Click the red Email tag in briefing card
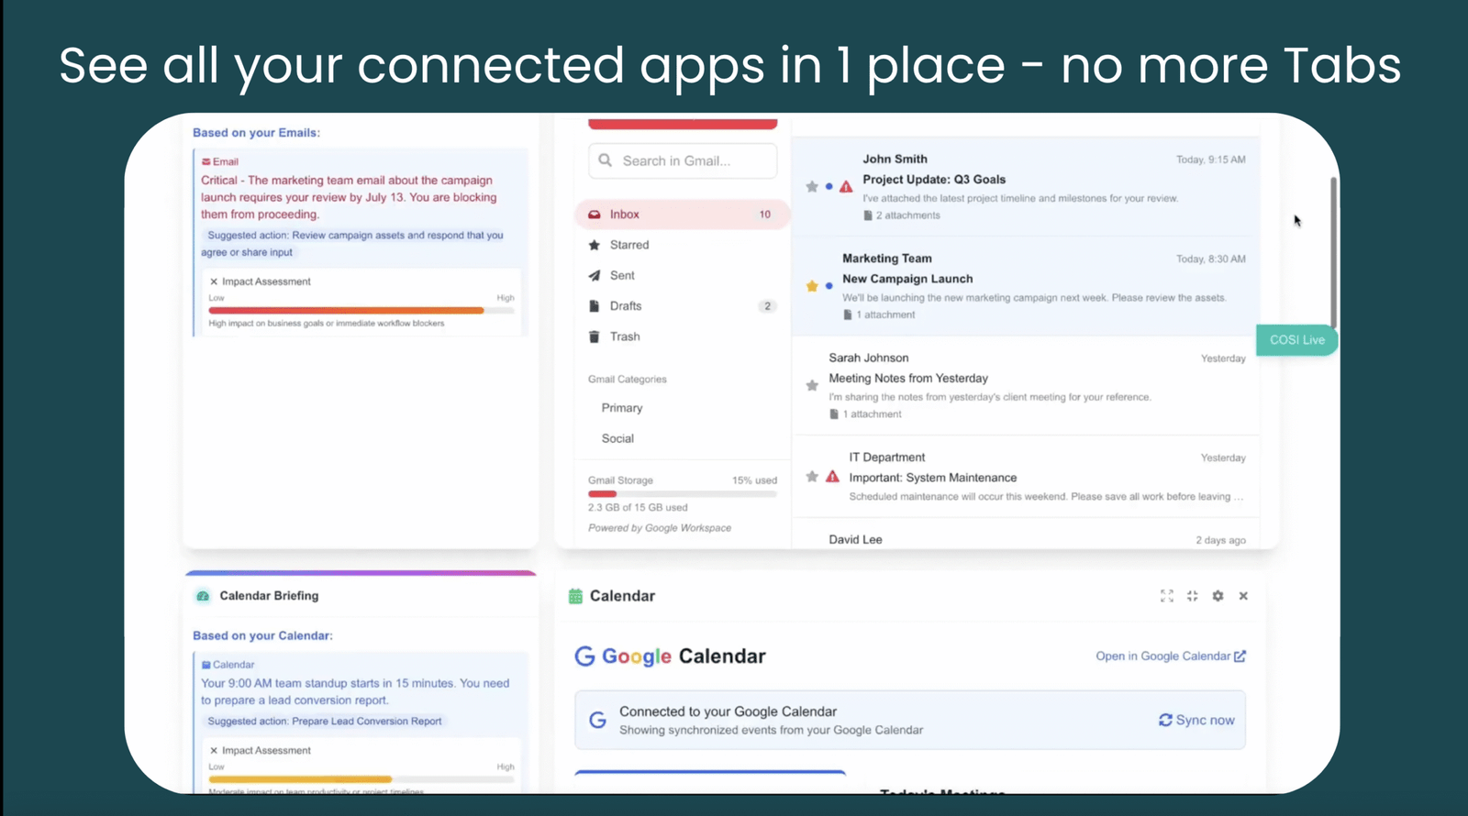1468x816 pixels. tap(220, 161)
